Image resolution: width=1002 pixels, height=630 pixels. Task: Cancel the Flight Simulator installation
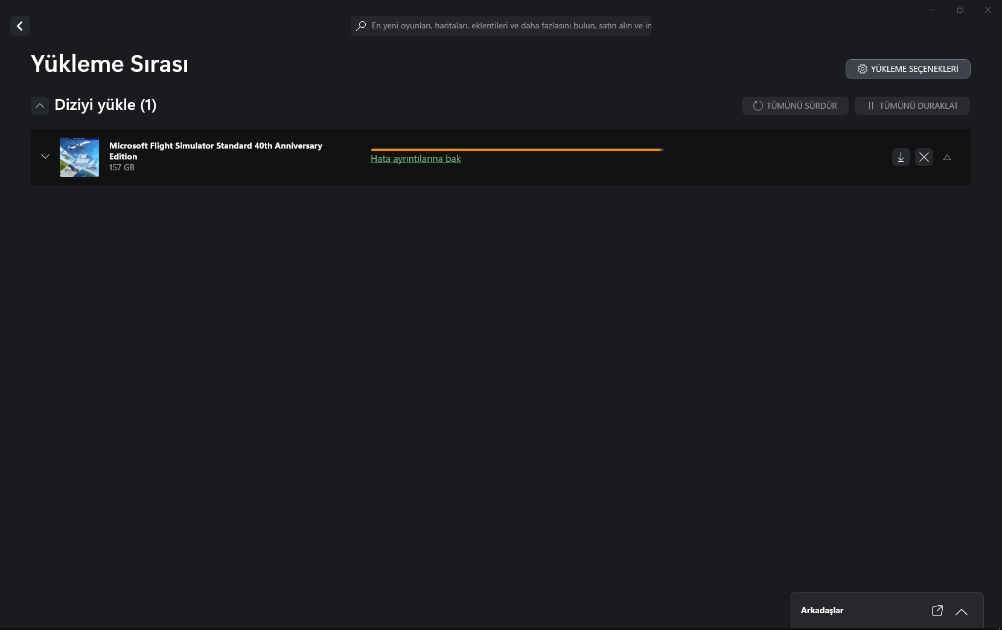[x=924, y=157]
